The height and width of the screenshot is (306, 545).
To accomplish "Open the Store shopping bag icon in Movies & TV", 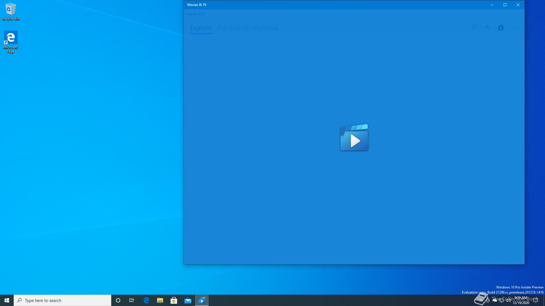I will tap(501, 27).
